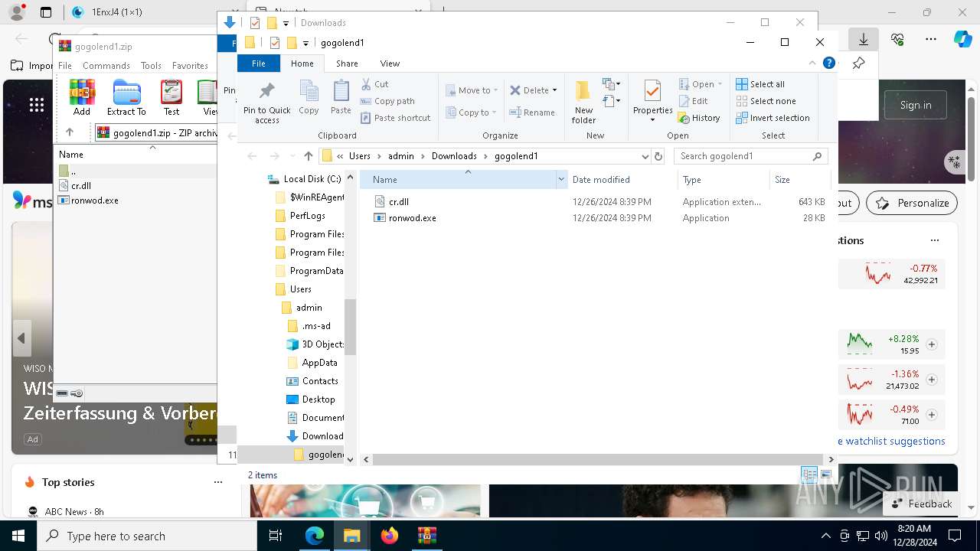Open Edge downloads icon
This screenshot has width=980, height=551.
point(863,39)
